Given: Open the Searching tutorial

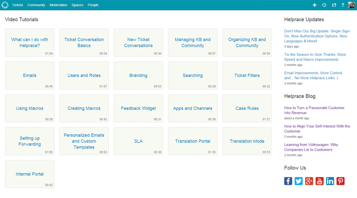Looking at the screenshot, I should [193, 75].
